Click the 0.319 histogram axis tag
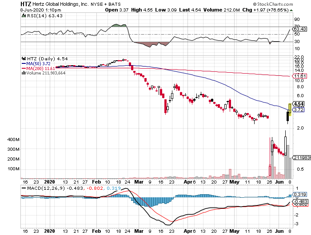 [x=300, y=194]
